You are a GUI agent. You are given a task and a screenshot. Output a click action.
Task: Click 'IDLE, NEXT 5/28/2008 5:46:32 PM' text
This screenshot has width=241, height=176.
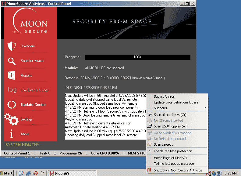(x=91, y=87)
